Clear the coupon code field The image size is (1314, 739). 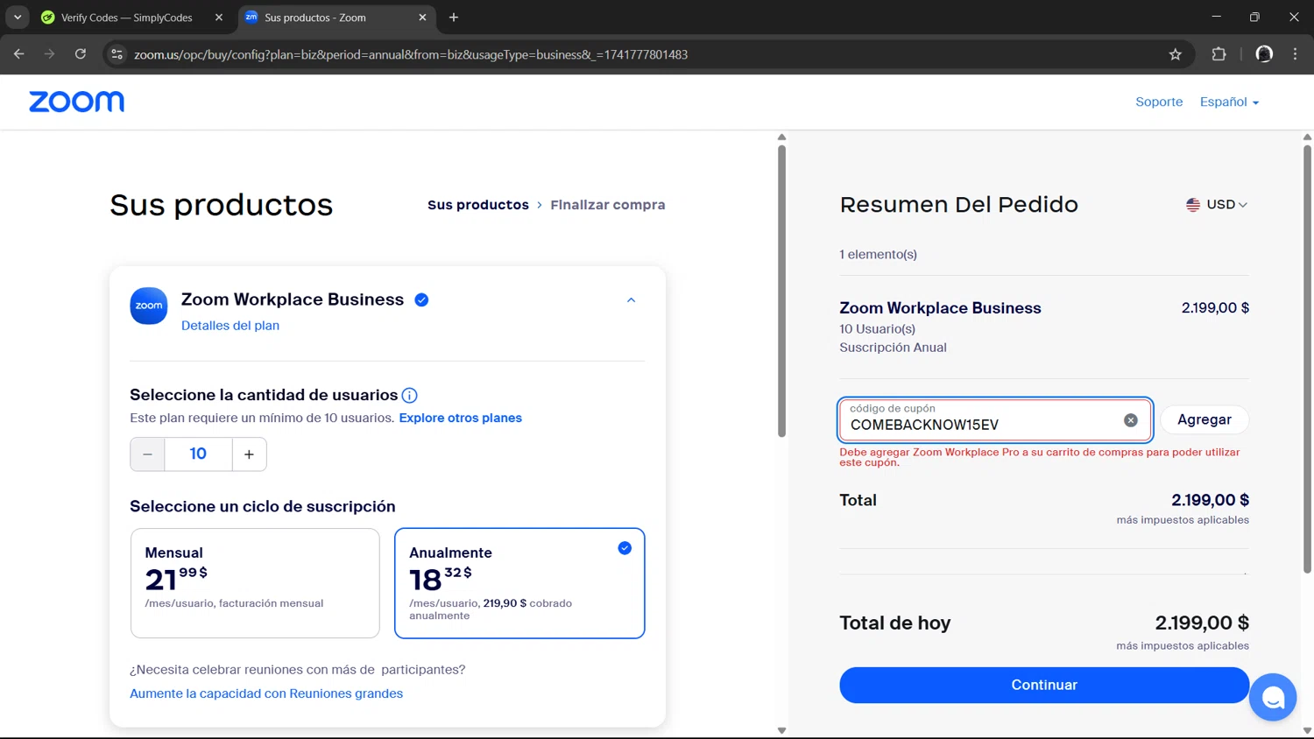pos(1131,420)
